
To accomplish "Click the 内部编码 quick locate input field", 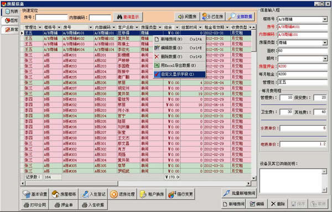I will click(x=100, y=17).
